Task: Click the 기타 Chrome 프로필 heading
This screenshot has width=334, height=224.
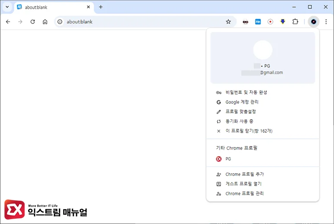Action: [x=236, y=148]
